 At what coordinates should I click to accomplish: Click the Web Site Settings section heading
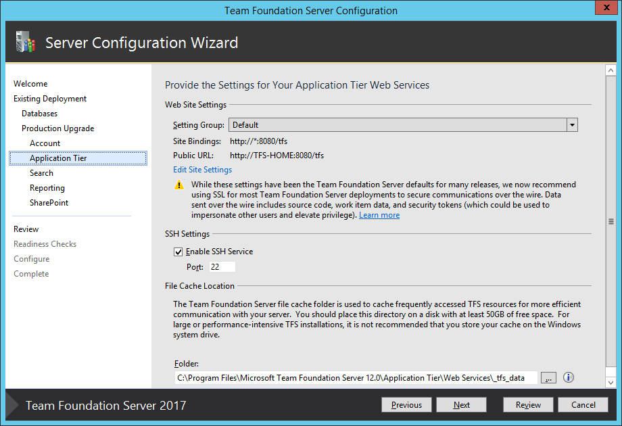point(195,105)
